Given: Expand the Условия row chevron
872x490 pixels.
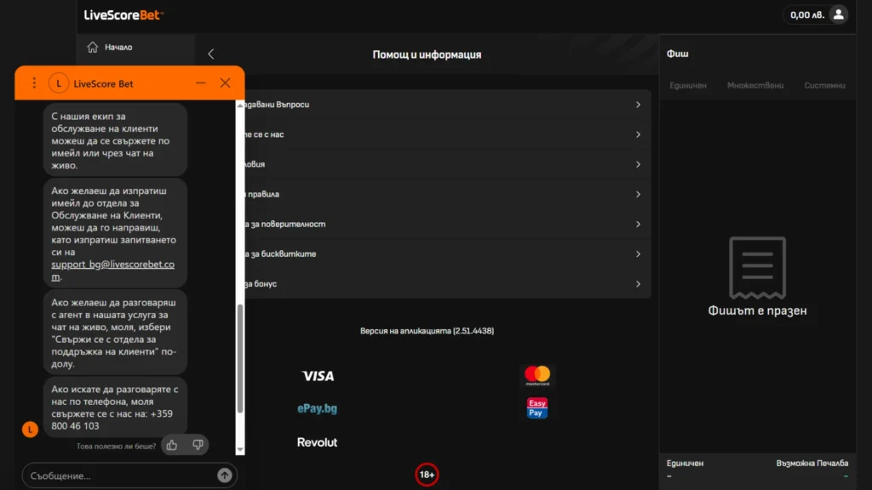Looking at the screenshot, I should click(638, 164).
